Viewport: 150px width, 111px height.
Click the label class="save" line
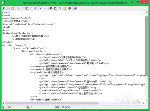[x=70, y=93]
